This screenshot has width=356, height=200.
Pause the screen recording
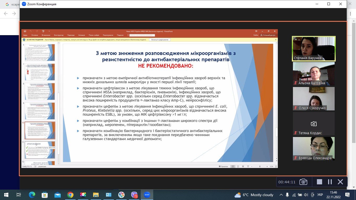[x=330, y=182]
